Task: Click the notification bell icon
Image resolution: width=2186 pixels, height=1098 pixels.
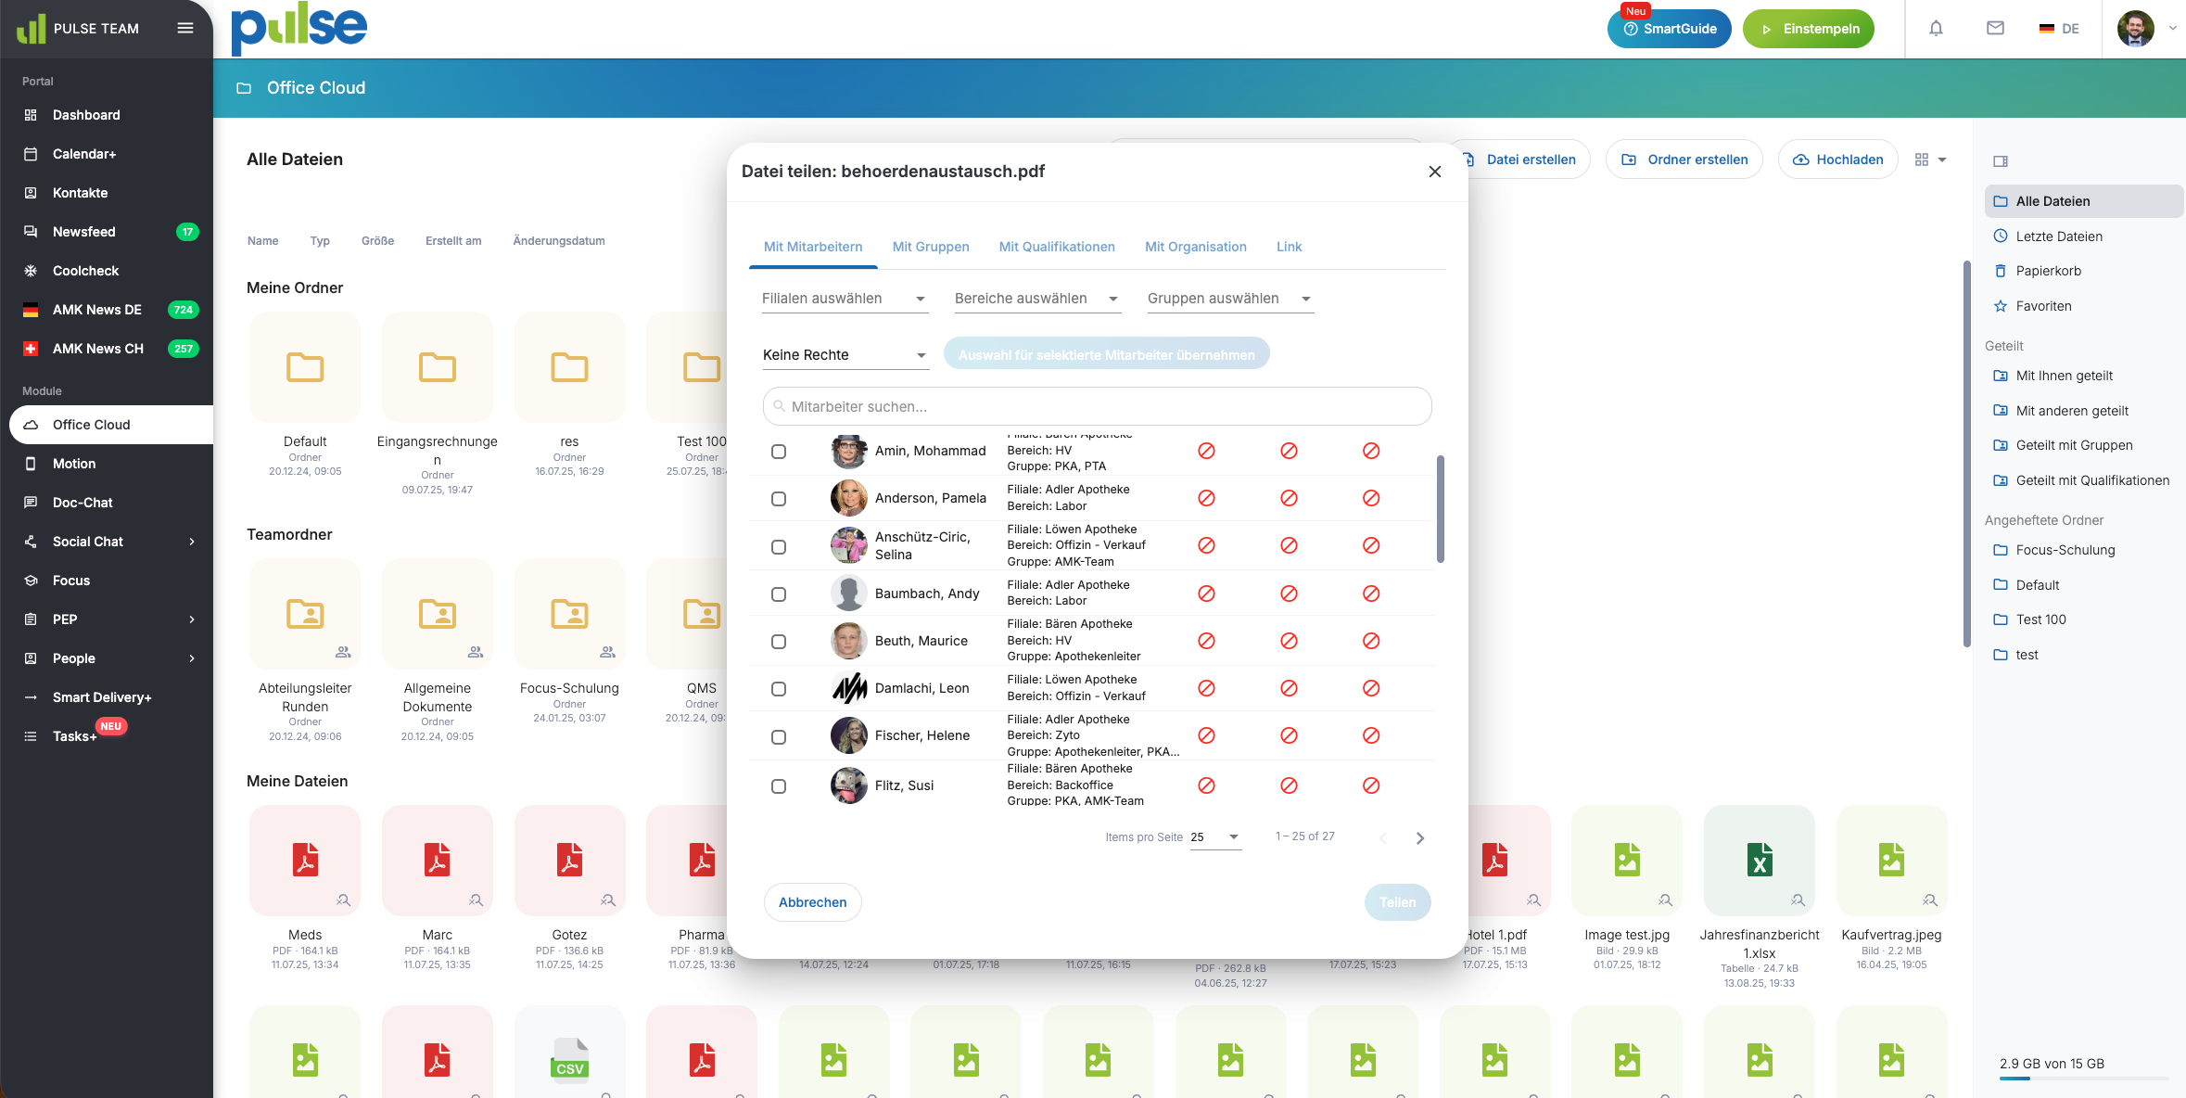Action: pyautogui.click(x=1936, y=29)
